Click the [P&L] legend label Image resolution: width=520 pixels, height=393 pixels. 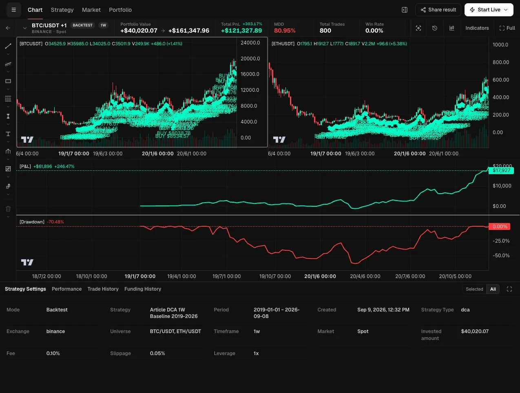pos(25,166)
